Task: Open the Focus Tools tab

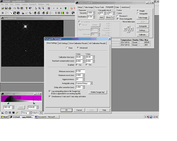Action: click(x=99, y=7)
